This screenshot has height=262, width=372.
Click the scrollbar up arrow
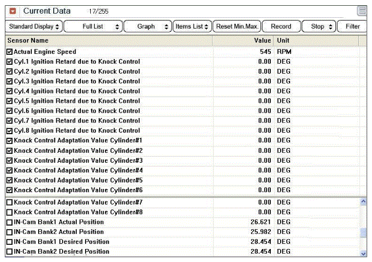click(x=363, y=202)
